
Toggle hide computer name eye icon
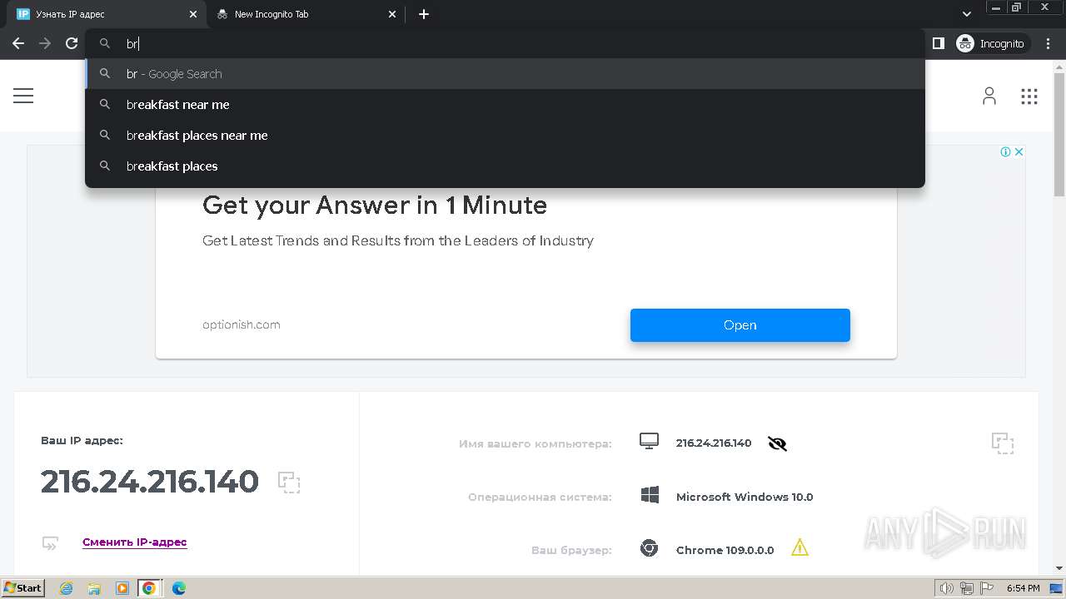[x=777, y=443]
